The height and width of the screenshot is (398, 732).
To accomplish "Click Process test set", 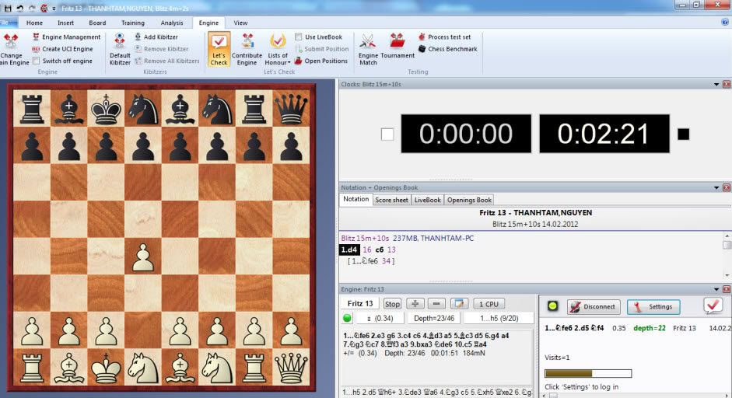I will tap(444, 37).
